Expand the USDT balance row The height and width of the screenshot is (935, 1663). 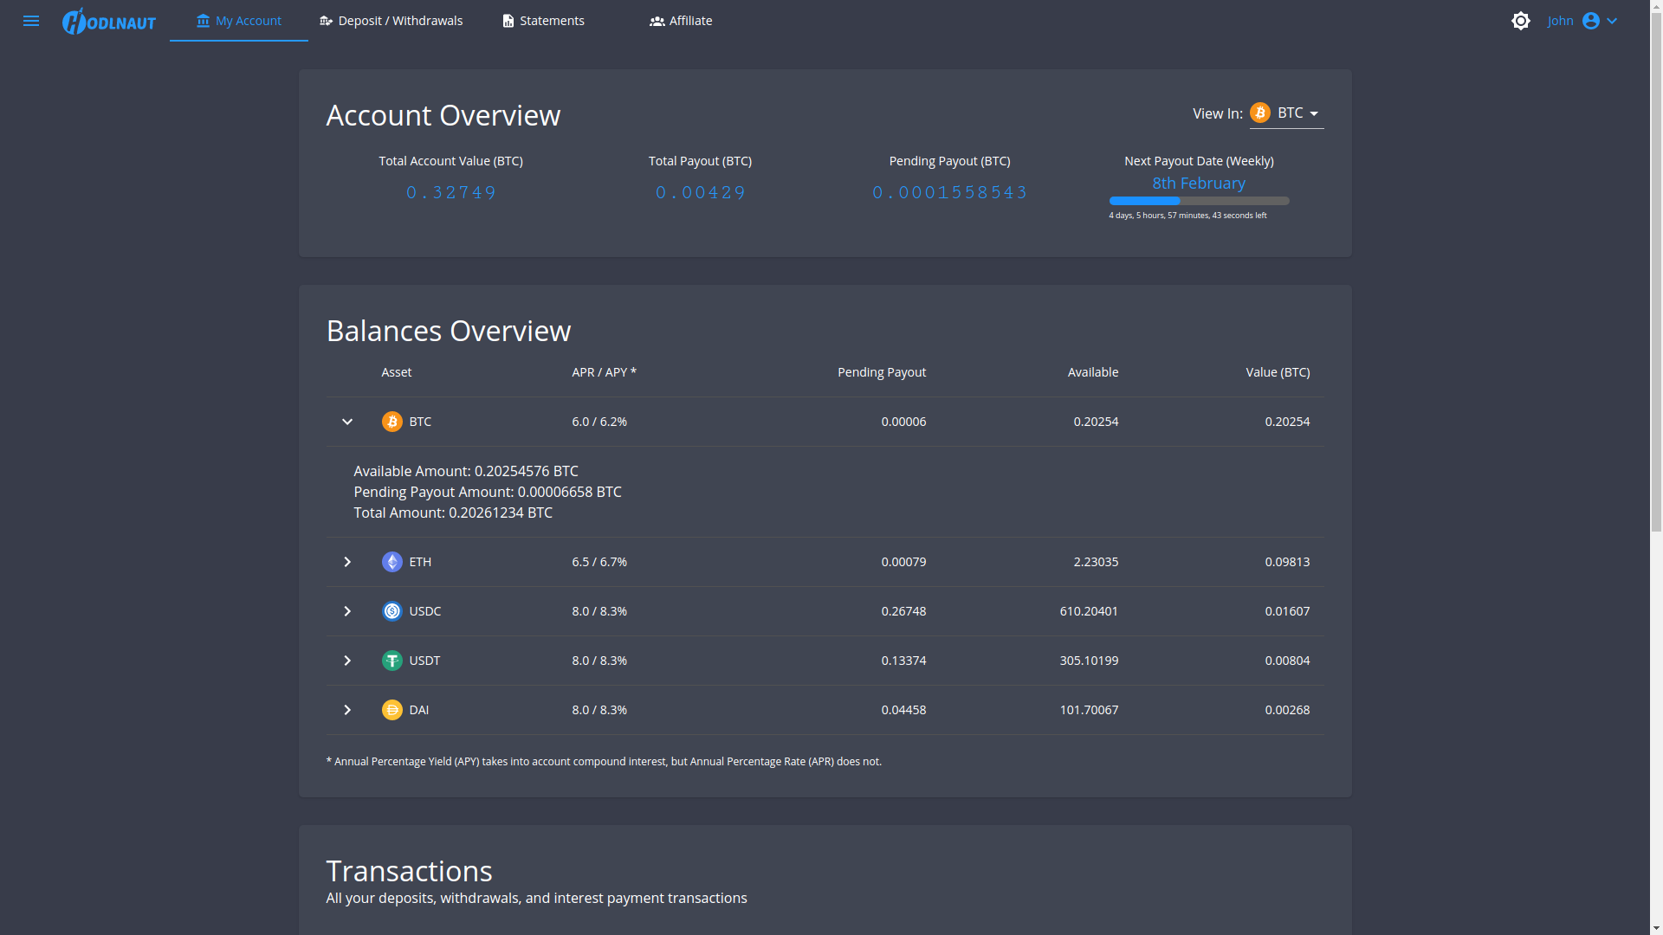(x=347, y=661)
